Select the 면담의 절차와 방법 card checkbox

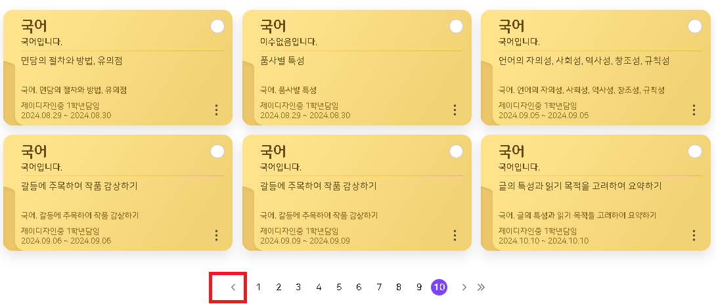[x=217, y=26]
